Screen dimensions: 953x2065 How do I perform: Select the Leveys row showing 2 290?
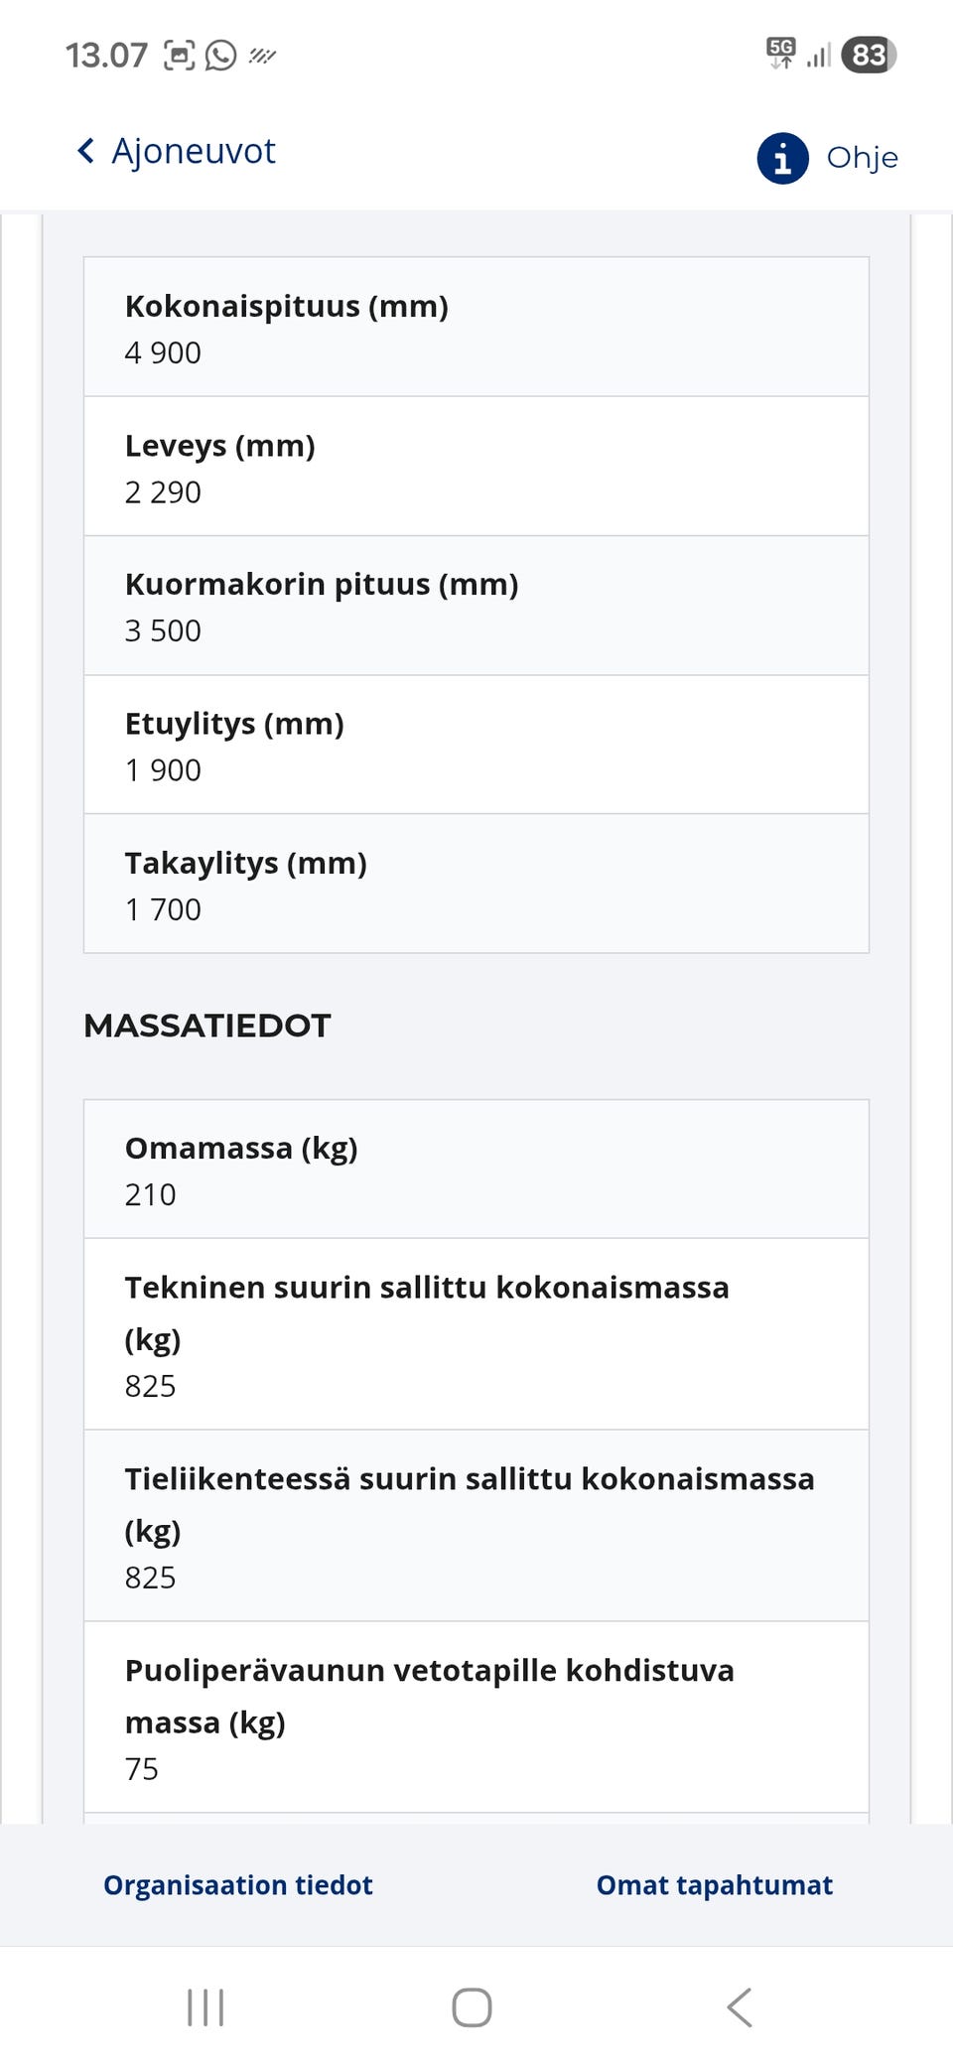[475, 467]
